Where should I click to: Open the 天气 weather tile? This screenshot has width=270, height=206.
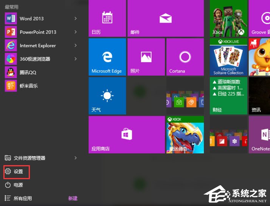pos(107,96)
